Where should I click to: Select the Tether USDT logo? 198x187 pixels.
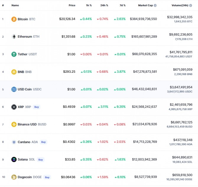[x=14, y=54]
